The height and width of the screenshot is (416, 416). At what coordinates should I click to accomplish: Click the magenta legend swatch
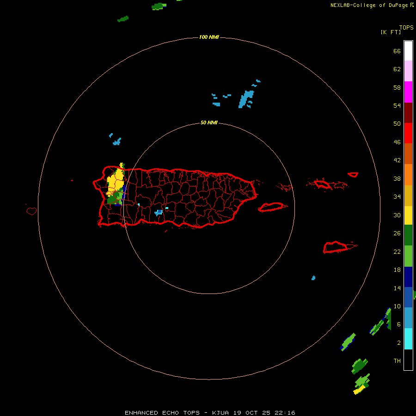point(408,92)
